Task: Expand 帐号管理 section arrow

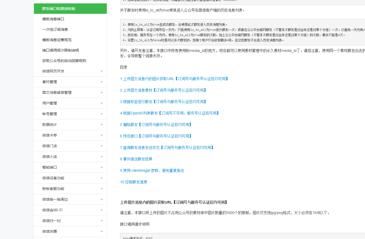Action: click(x=102, y=114)
